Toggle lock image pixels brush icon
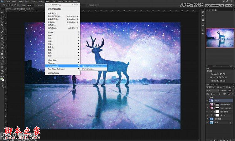This screenshot has height=141, width=235. (x=214, y=94)
